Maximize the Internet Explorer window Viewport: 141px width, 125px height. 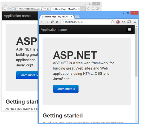[90, 4]
